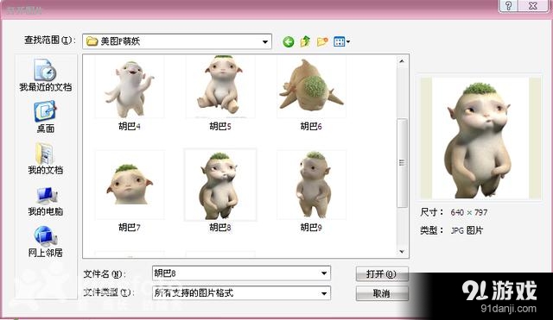Click the file name label 胡巴6
This screenshot has width=553, height=320.
coord(311,126)
